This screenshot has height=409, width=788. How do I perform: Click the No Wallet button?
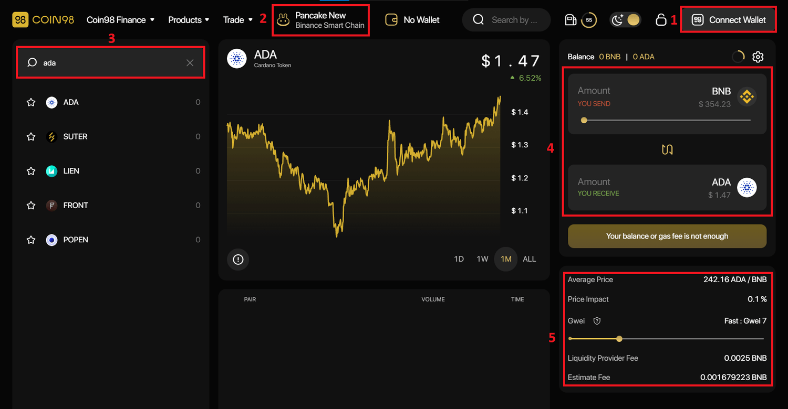point(412,20)
